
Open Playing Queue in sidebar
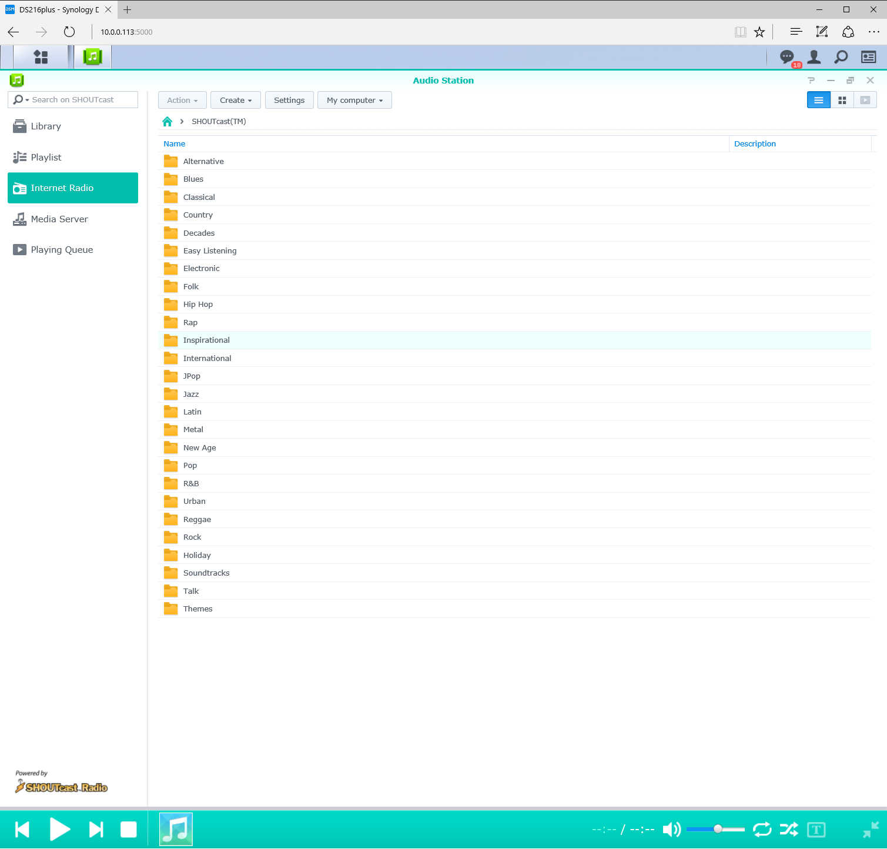click(x=62, y=250)
